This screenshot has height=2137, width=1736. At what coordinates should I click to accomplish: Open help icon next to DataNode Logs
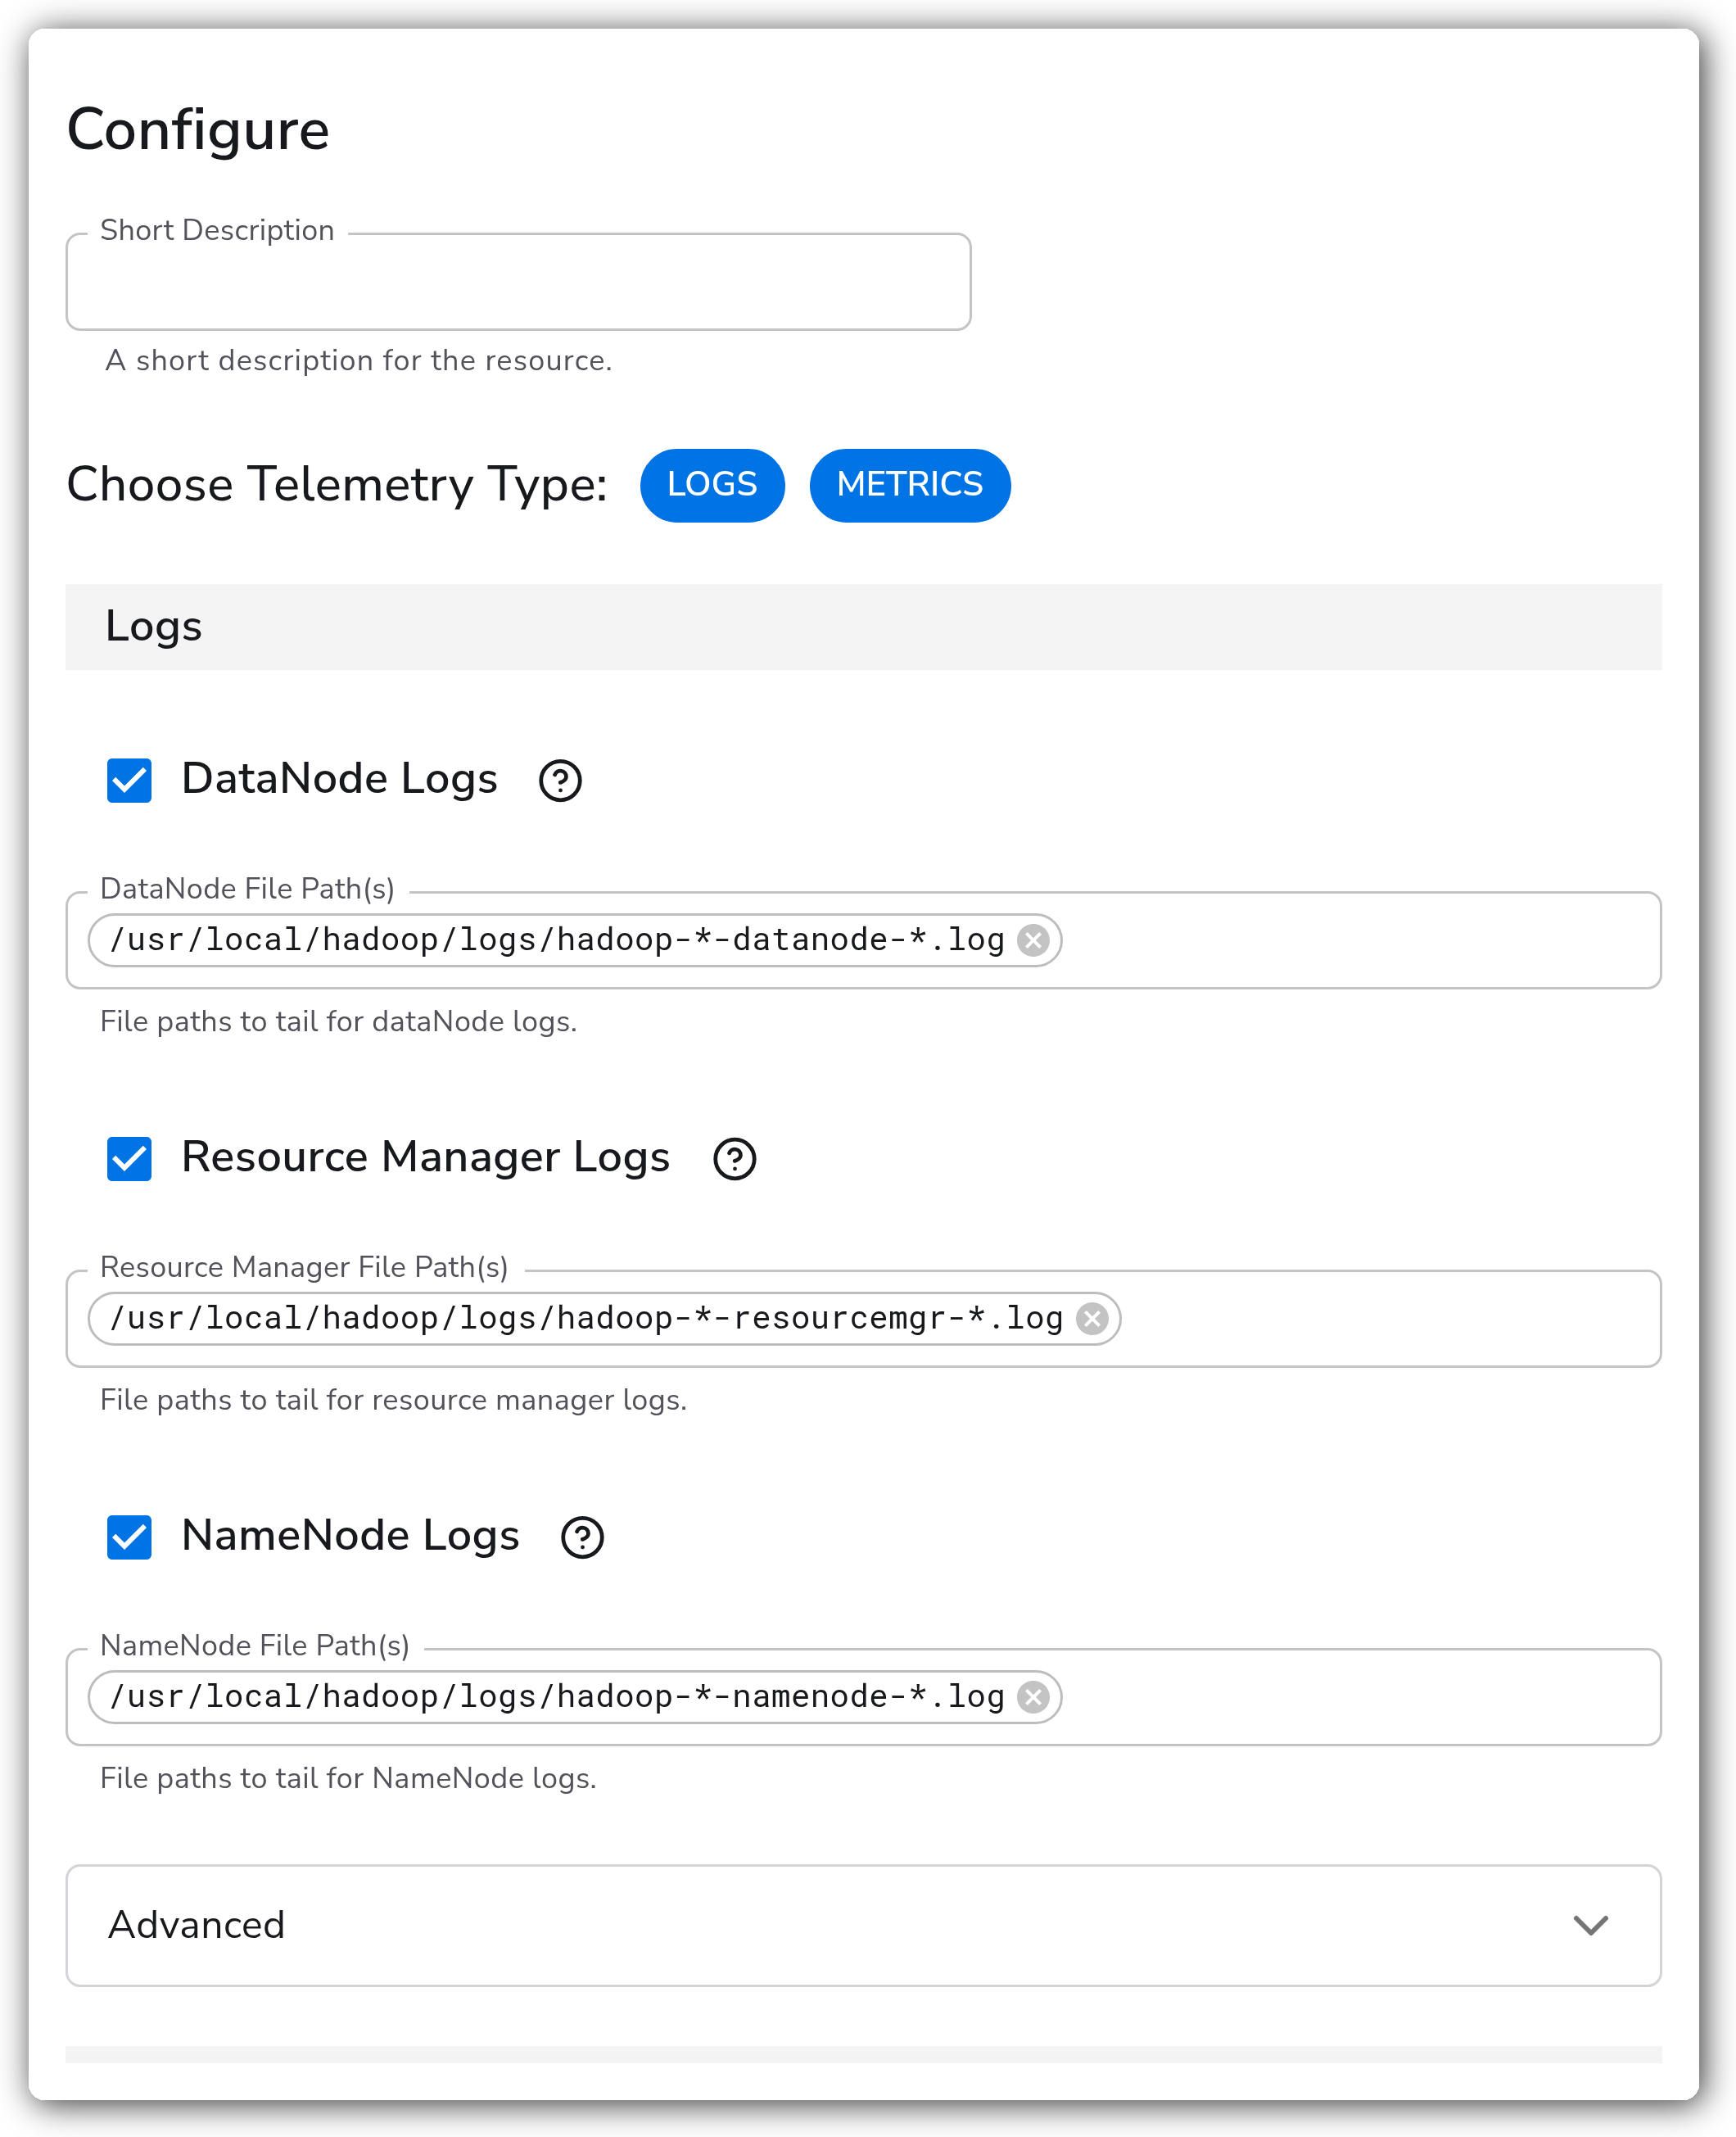coord(560,781)
